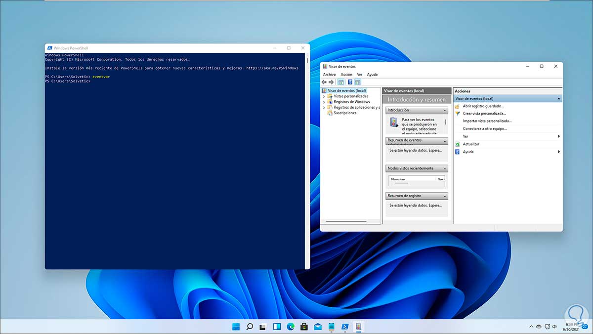Screen dimensions: 593x334
Task: Click the show/hide console tree toolbar icon
Action: click(x=341, y=82)
